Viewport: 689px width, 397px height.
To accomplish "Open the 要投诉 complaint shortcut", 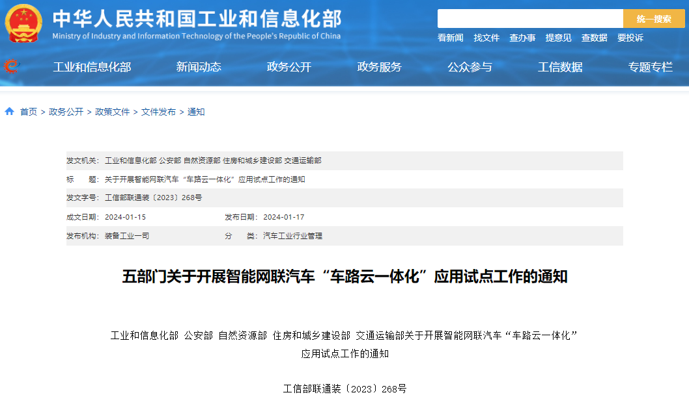I will click(x=630, y=38).
